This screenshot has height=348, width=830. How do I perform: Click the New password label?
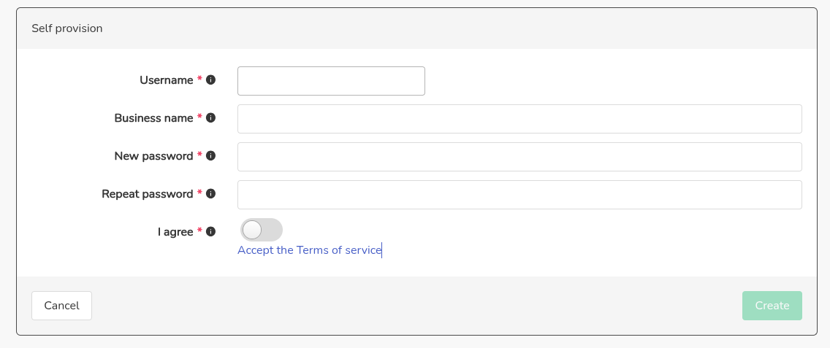click(x=153, y=156)
